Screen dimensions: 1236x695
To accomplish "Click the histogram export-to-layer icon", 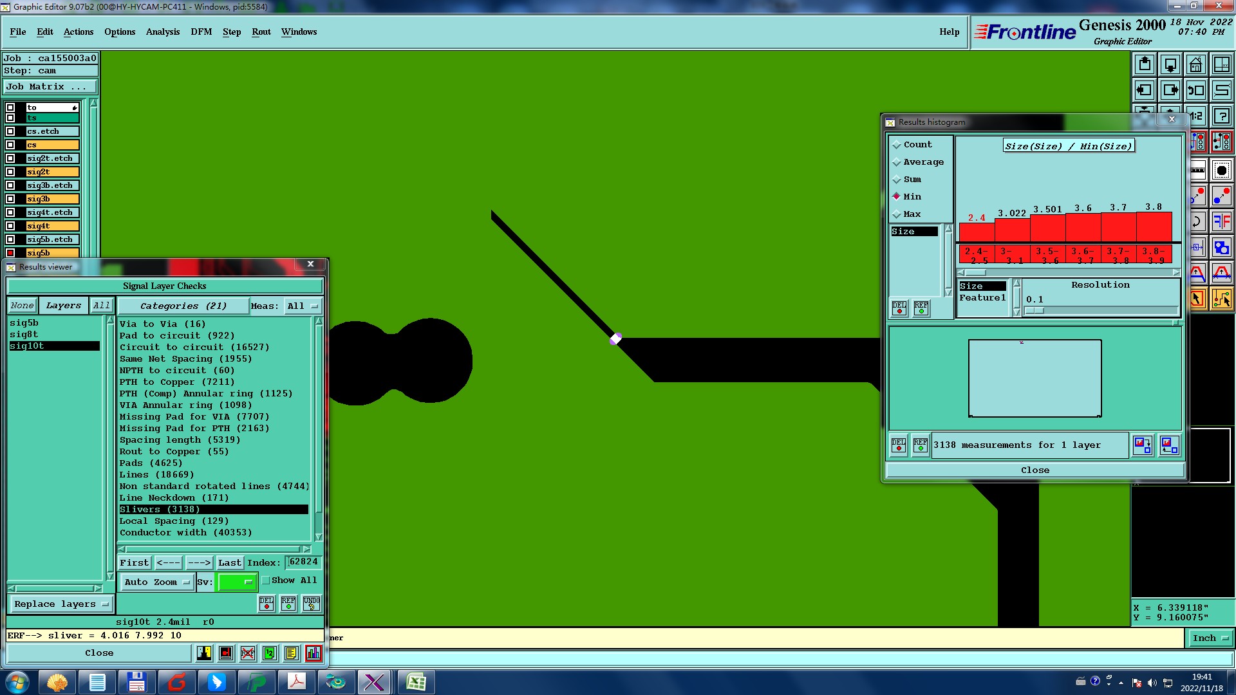I will pos(1143,445).
